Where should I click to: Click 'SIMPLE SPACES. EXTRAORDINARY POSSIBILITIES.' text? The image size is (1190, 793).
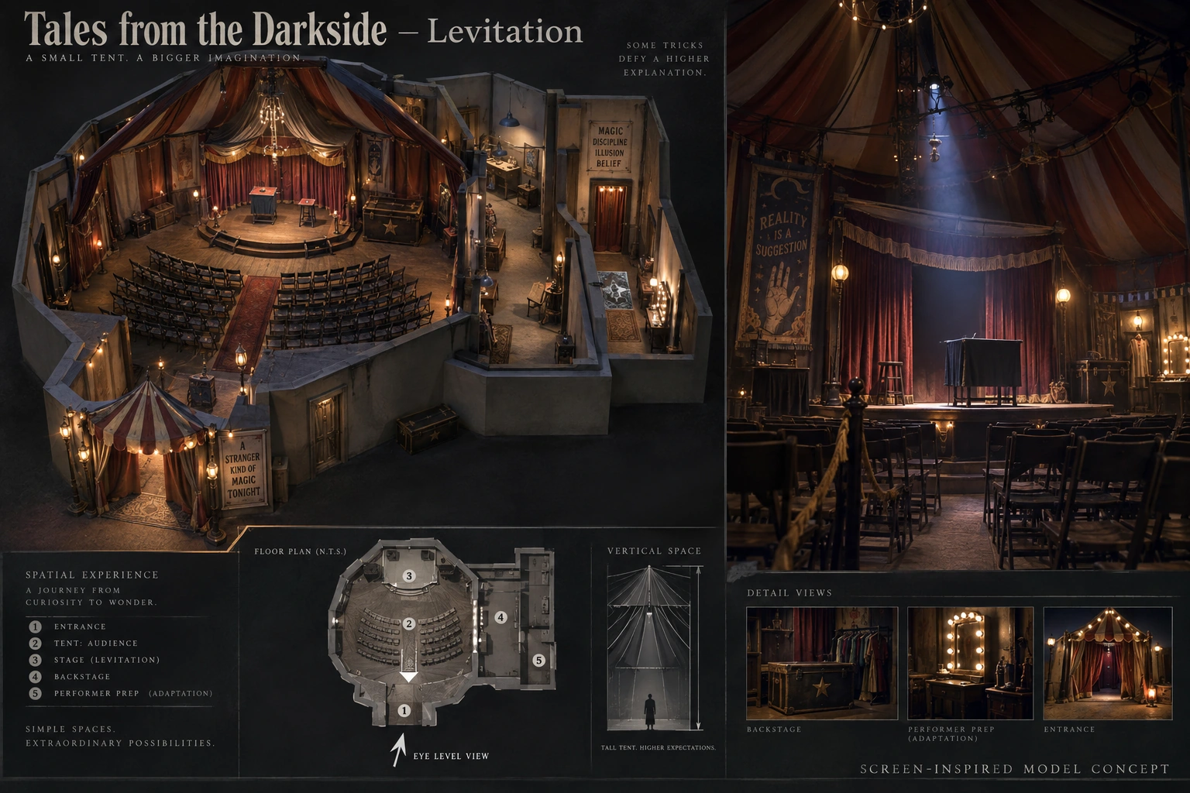pyautogui.click(x=120, y=736)
